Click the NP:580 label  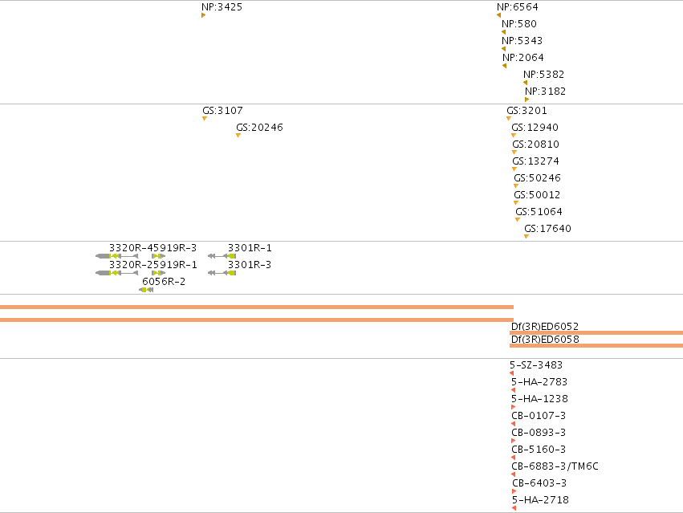(519, 24)
